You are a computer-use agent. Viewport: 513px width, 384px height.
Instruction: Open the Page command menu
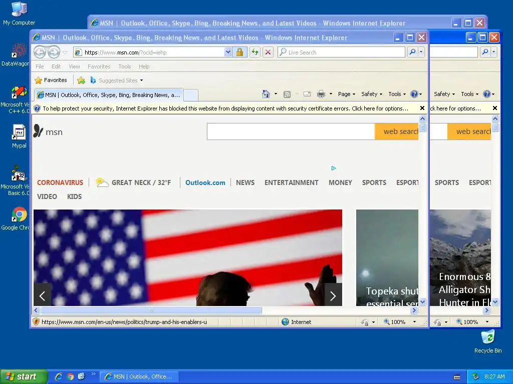click(347, 94)
